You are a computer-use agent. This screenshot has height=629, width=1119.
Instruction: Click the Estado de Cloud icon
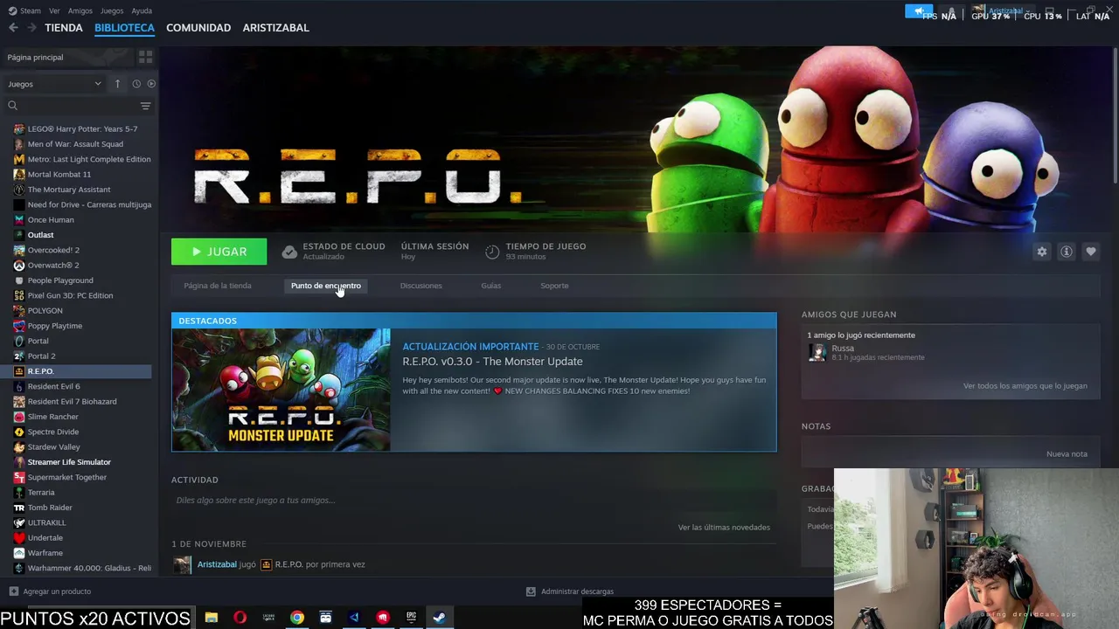click(x=289, y=252)
